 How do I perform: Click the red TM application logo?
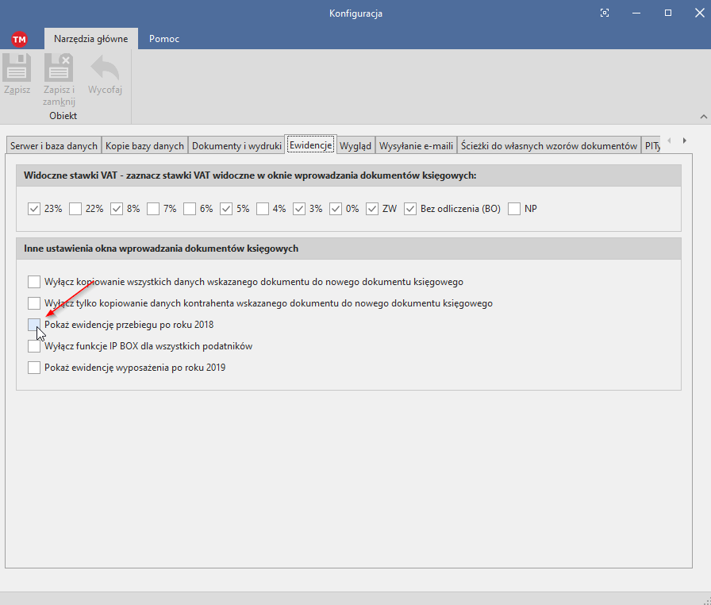[x=19, y=39]
